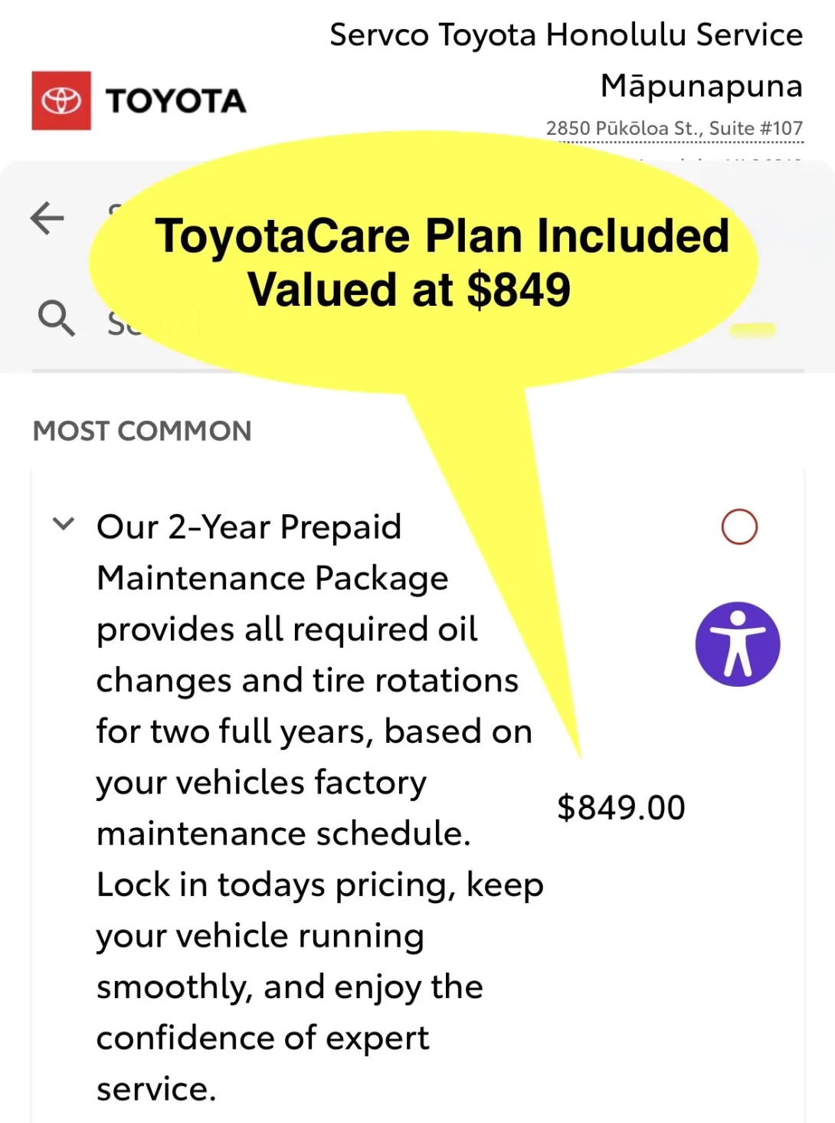835x1123 pixels.
Task: Click the MOST COMMON section header
Action: 142,431
